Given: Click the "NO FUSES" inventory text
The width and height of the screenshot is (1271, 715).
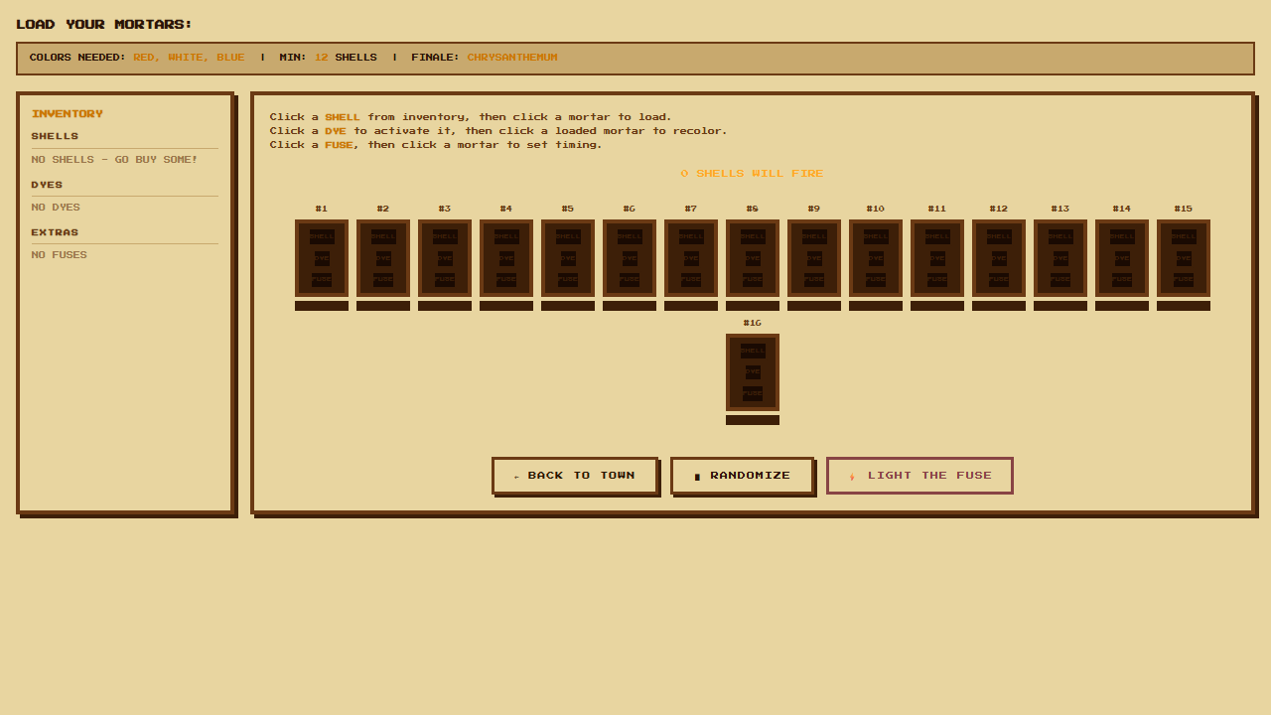Looking at the screenshot, I should pyautogui.click(x=59, y=255).
